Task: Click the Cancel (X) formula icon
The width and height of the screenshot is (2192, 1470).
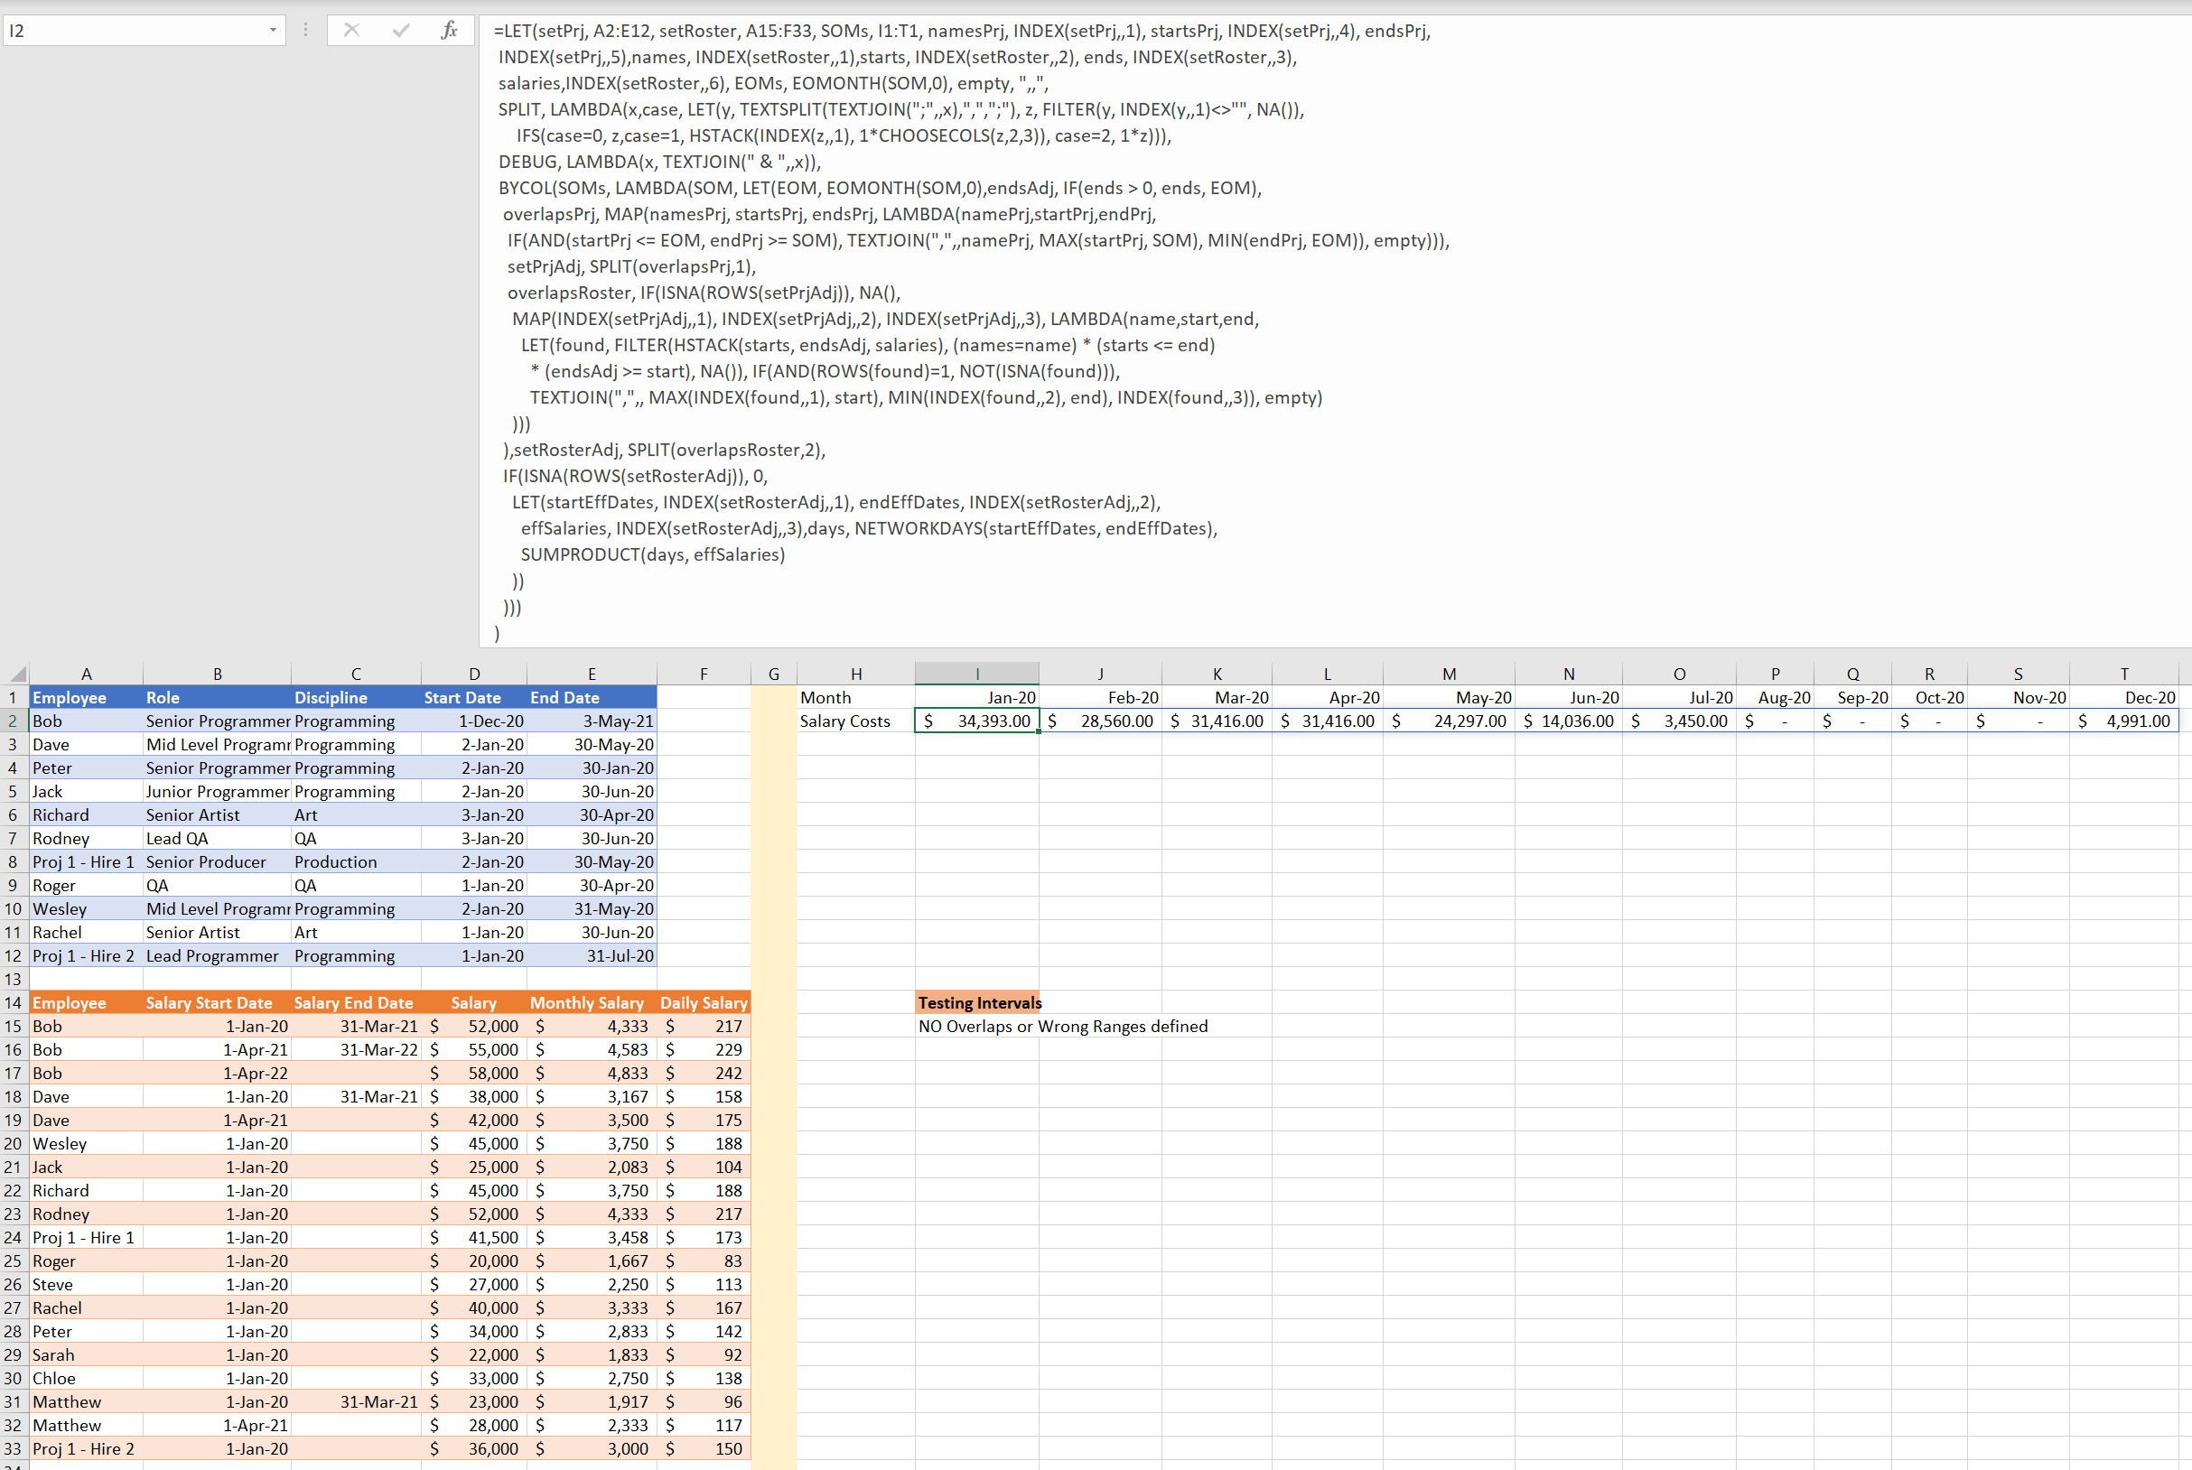Action: tap(351, 30)
